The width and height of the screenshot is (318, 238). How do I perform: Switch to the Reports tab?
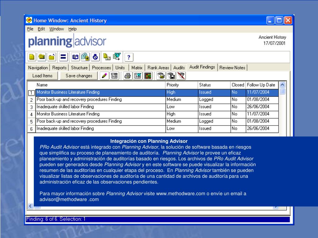point(59,68)
